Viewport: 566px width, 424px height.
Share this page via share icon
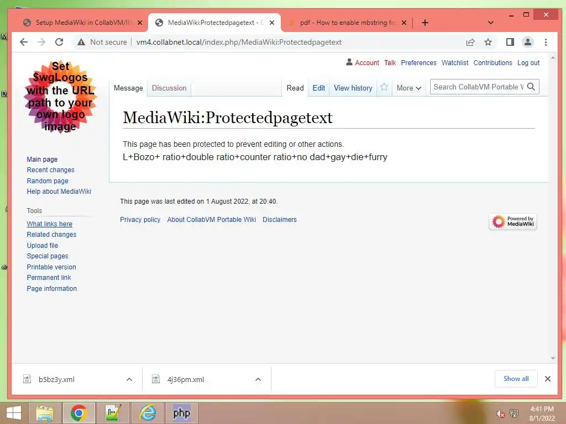point(470,42)
